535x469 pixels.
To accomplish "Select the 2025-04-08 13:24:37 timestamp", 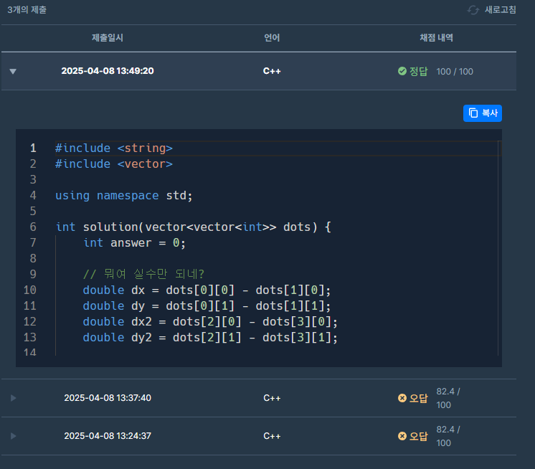I will click(108, 436).
